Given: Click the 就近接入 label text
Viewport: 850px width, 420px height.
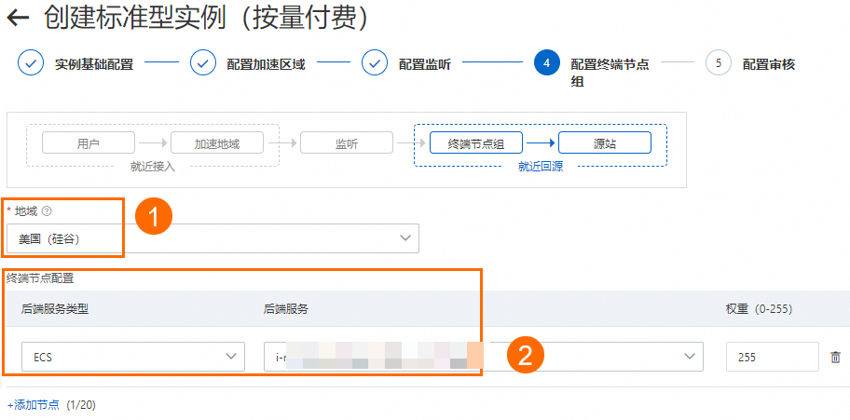Looking at the screenshot, I should 153,167.
